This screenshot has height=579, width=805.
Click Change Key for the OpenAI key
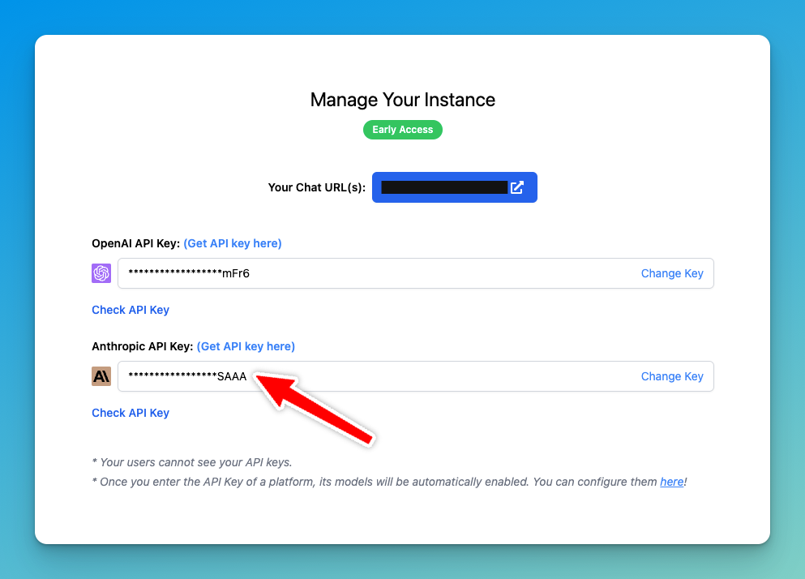pos(672,273)
